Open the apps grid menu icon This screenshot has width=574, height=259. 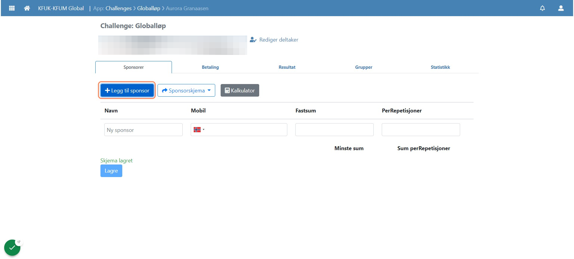12,8
